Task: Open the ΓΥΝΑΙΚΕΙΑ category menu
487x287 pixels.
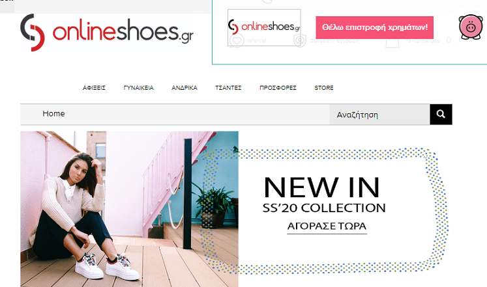Action: [138, 88]
